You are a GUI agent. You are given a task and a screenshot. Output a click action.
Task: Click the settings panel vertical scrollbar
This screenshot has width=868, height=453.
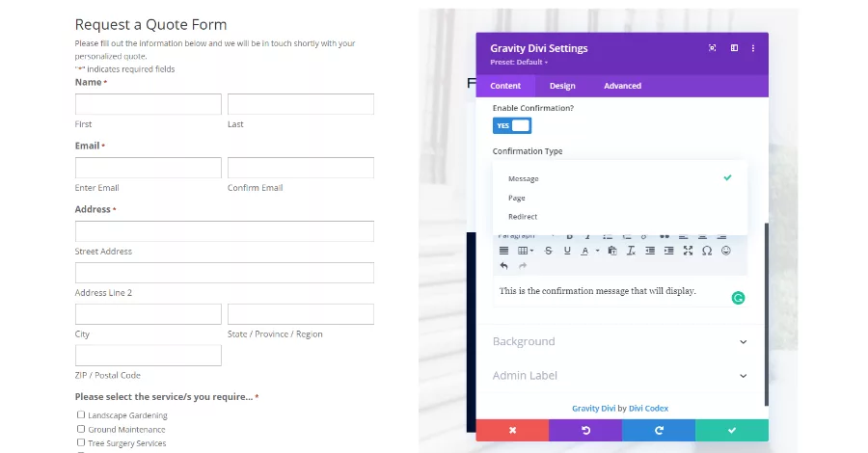click(766, 314)
